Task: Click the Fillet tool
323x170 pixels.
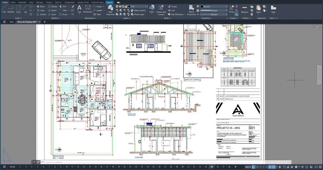Action: point(63,10)
